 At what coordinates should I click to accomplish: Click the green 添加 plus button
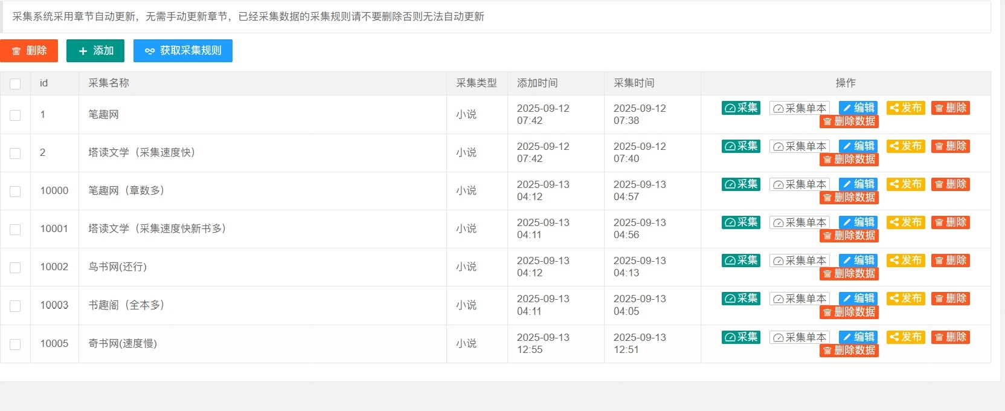click(x=95, y=51)
